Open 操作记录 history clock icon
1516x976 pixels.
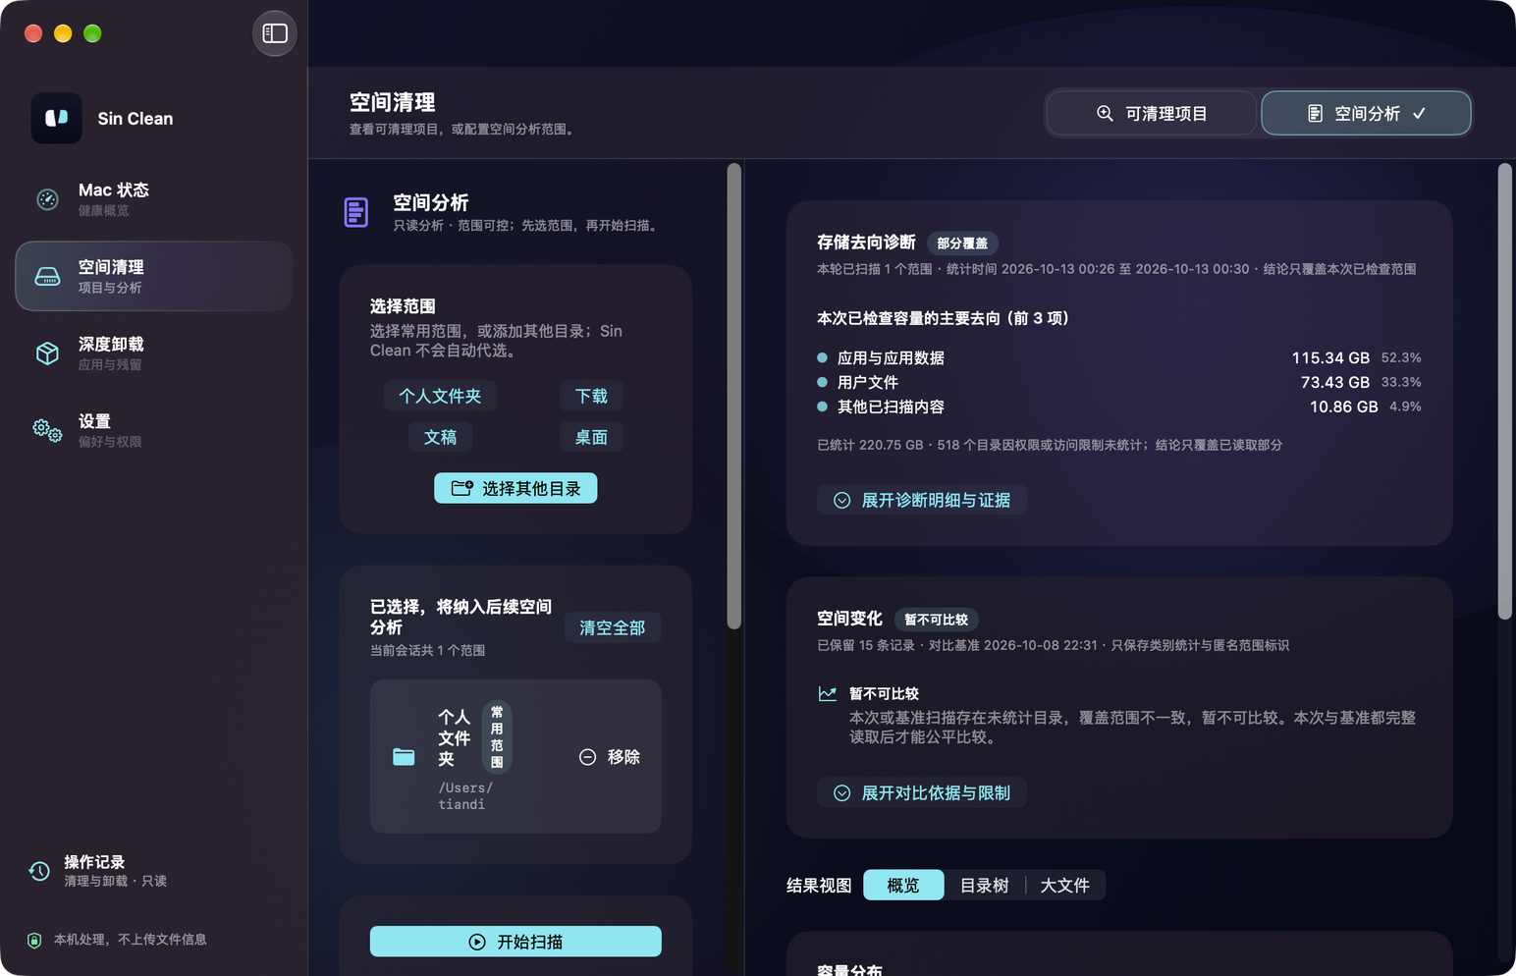click(39, 871)
